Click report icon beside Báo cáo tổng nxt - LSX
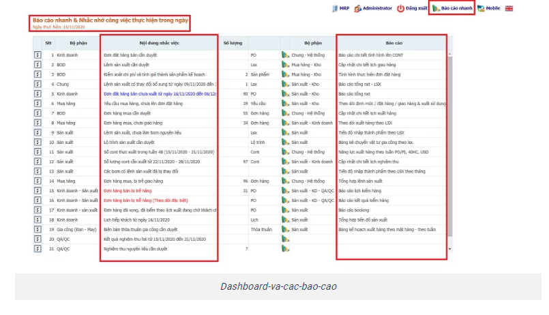The height and width of the screenshot is (315, 549). [285, 83]
